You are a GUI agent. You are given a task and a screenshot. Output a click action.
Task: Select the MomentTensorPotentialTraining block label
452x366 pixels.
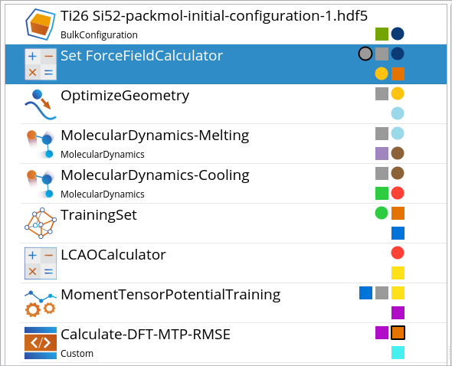(170, 295)
